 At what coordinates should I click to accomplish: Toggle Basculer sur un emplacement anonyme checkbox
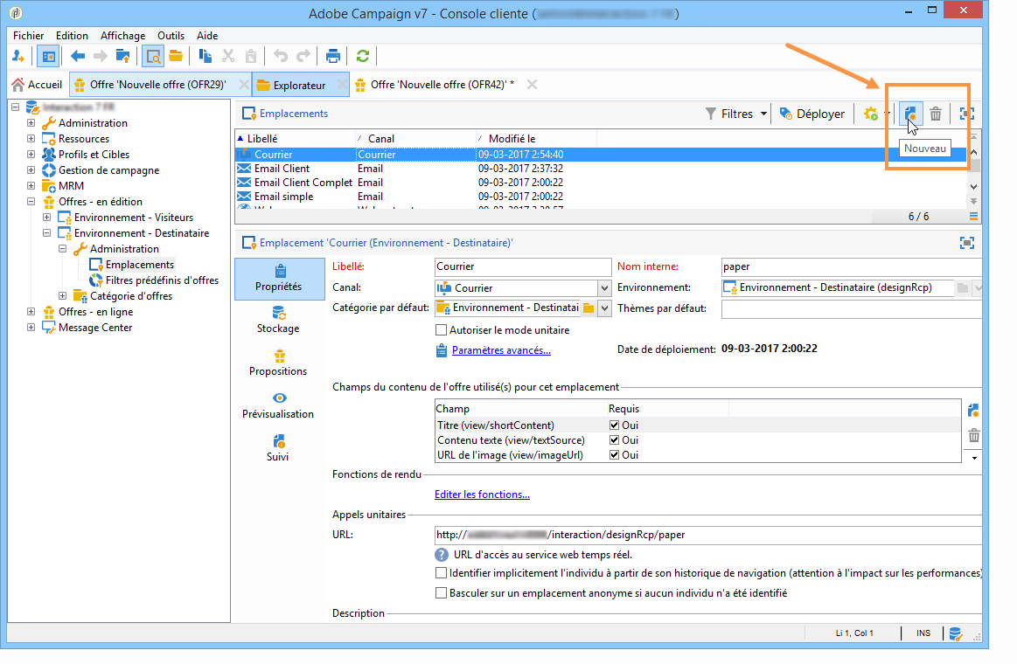click(441, 593)
